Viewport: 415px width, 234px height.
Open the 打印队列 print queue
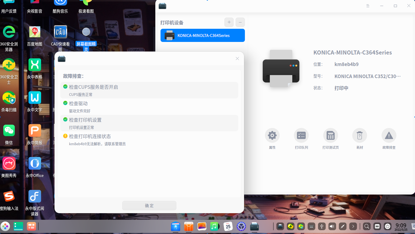coord(301,135)
